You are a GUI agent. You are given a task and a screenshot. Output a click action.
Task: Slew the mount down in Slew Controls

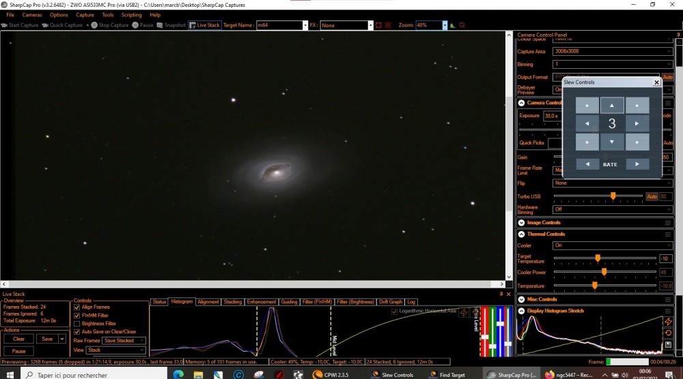[x=611, y=142]
